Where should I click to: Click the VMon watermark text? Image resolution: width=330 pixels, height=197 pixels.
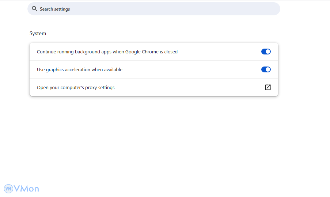pos(26,189)
